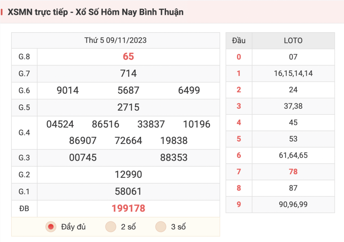This screenshot has height=242, width=344.
Task: Click the G.4 number 19838
Action: (174, 141)
